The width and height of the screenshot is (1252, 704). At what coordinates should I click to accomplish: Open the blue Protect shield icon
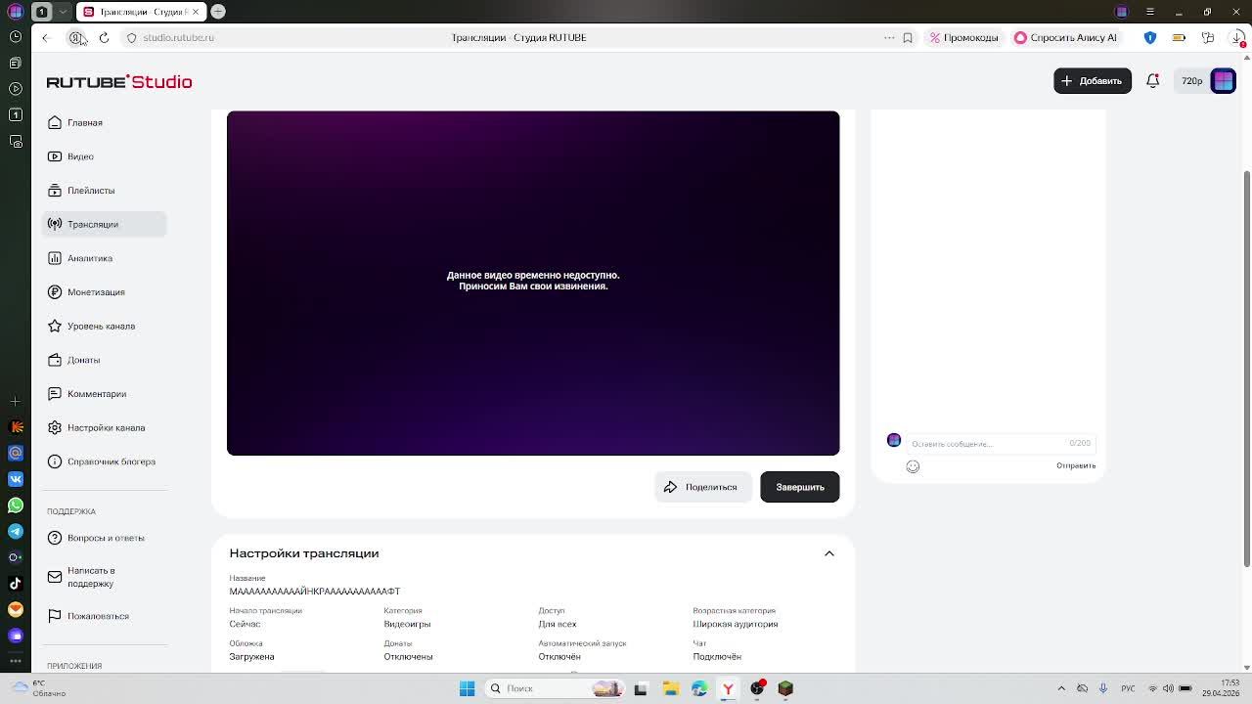tap(1150, 37)
